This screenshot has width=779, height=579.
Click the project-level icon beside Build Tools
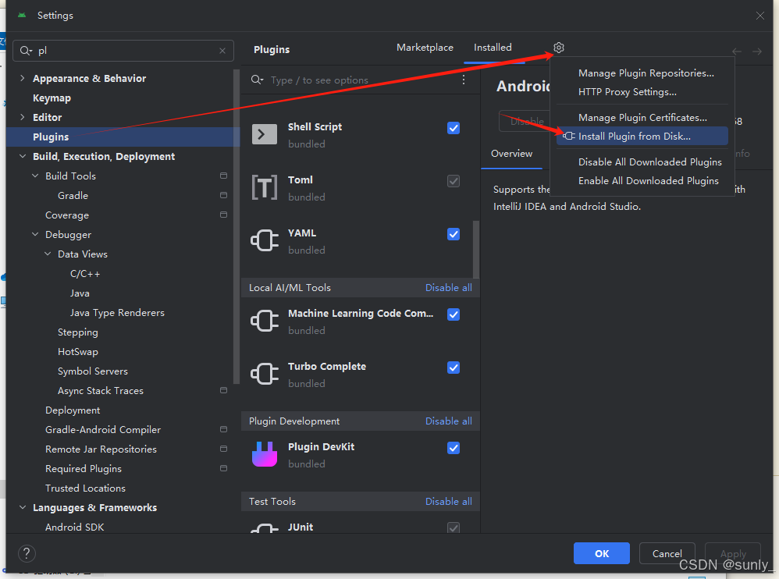[223, 176]
